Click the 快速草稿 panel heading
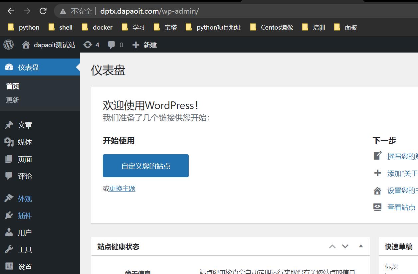 point(399,246)
